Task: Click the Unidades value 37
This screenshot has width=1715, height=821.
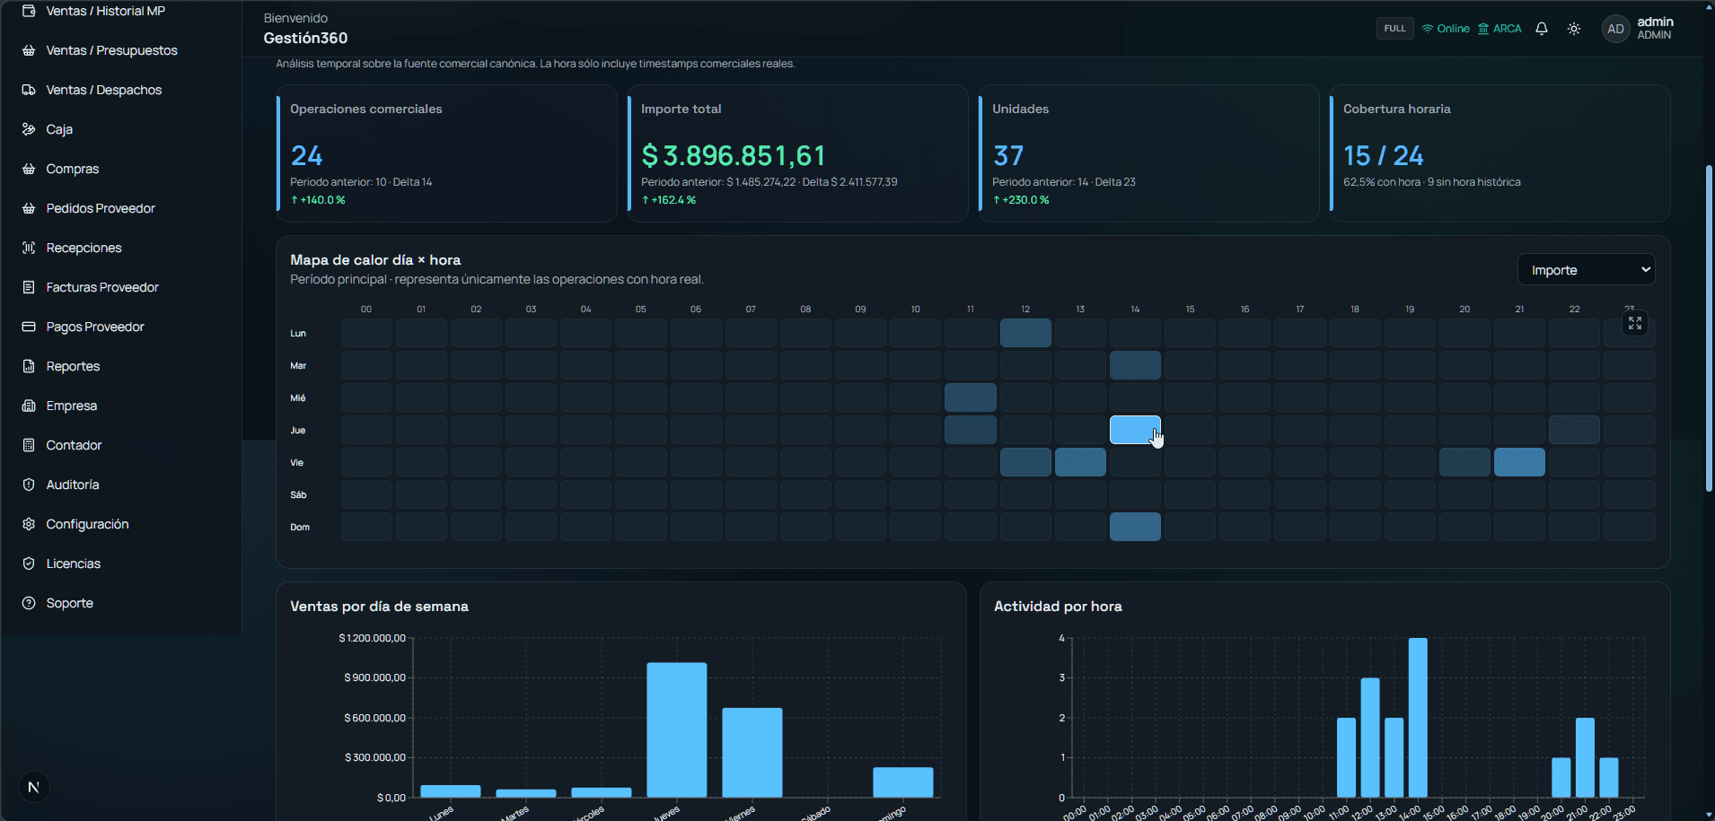Action: pos(1008,156)
